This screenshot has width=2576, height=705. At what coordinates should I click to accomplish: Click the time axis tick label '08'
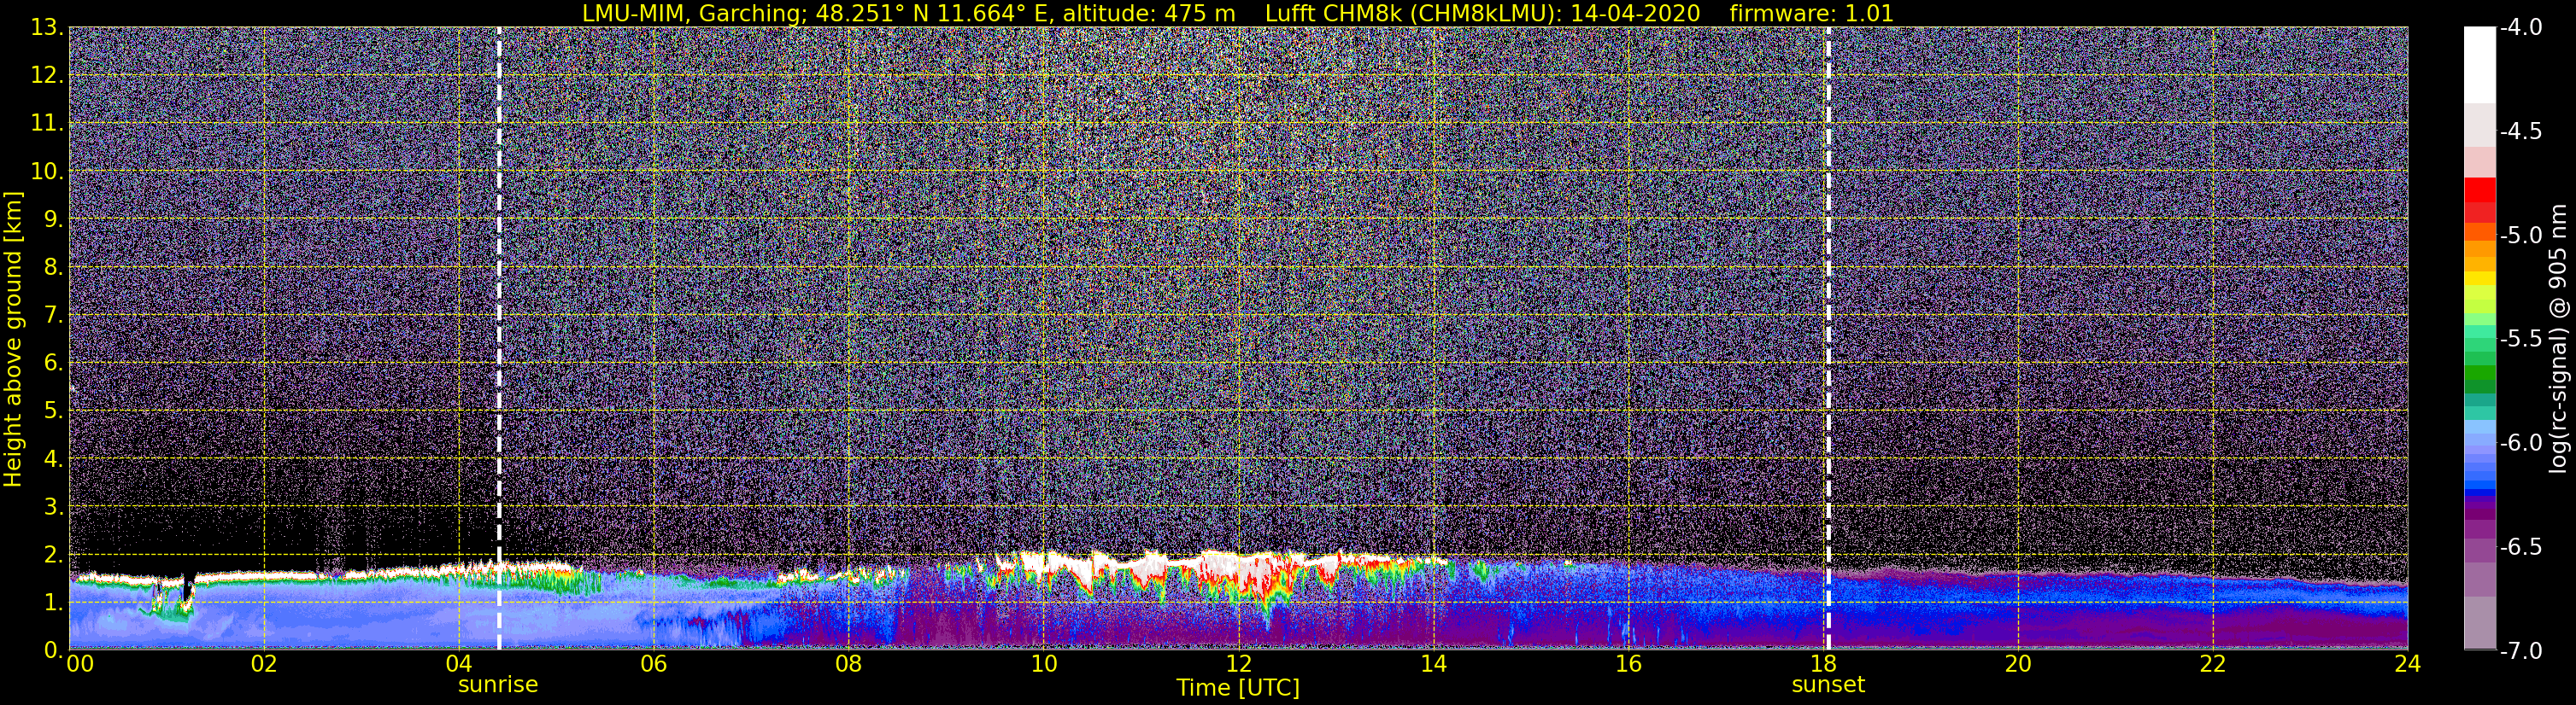point(849,664)
